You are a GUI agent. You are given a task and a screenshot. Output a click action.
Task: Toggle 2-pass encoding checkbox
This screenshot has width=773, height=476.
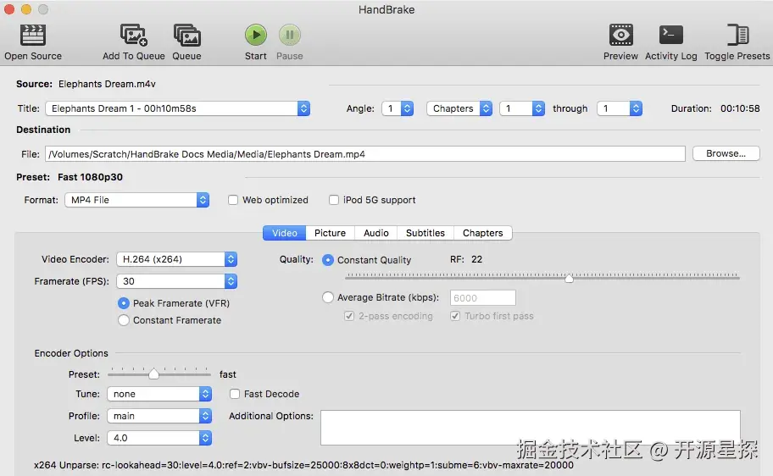coord(349,316)
